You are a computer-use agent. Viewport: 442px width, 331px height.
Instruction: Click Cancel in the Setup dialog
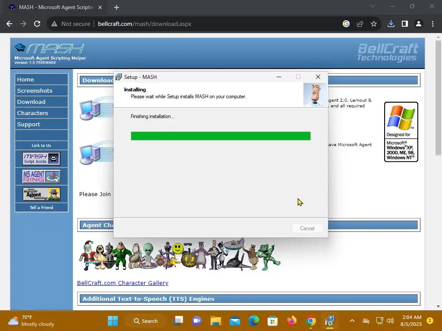pos(307,228)
